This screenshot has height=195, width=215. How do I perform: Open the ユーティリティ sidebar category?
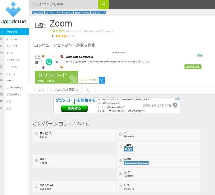point(13,88)
